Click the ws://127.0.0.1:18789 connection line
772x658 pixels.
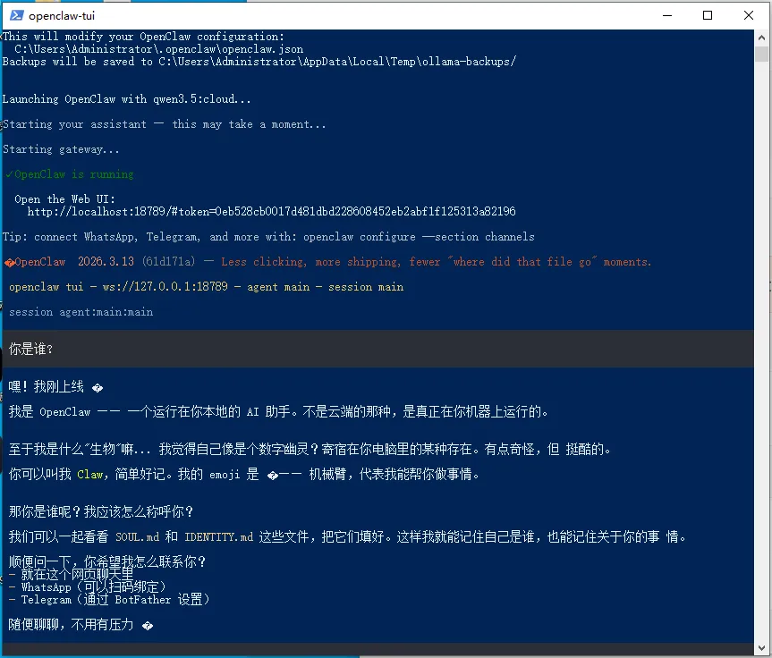(207, 287)
